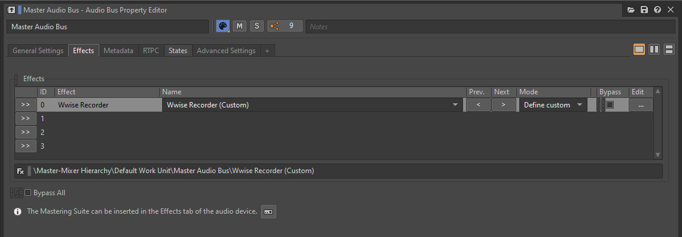Image resolution: width=682 pixels, height=237 pixels.
Task: Select the single panel layout icon
Action: pos(639,50)
